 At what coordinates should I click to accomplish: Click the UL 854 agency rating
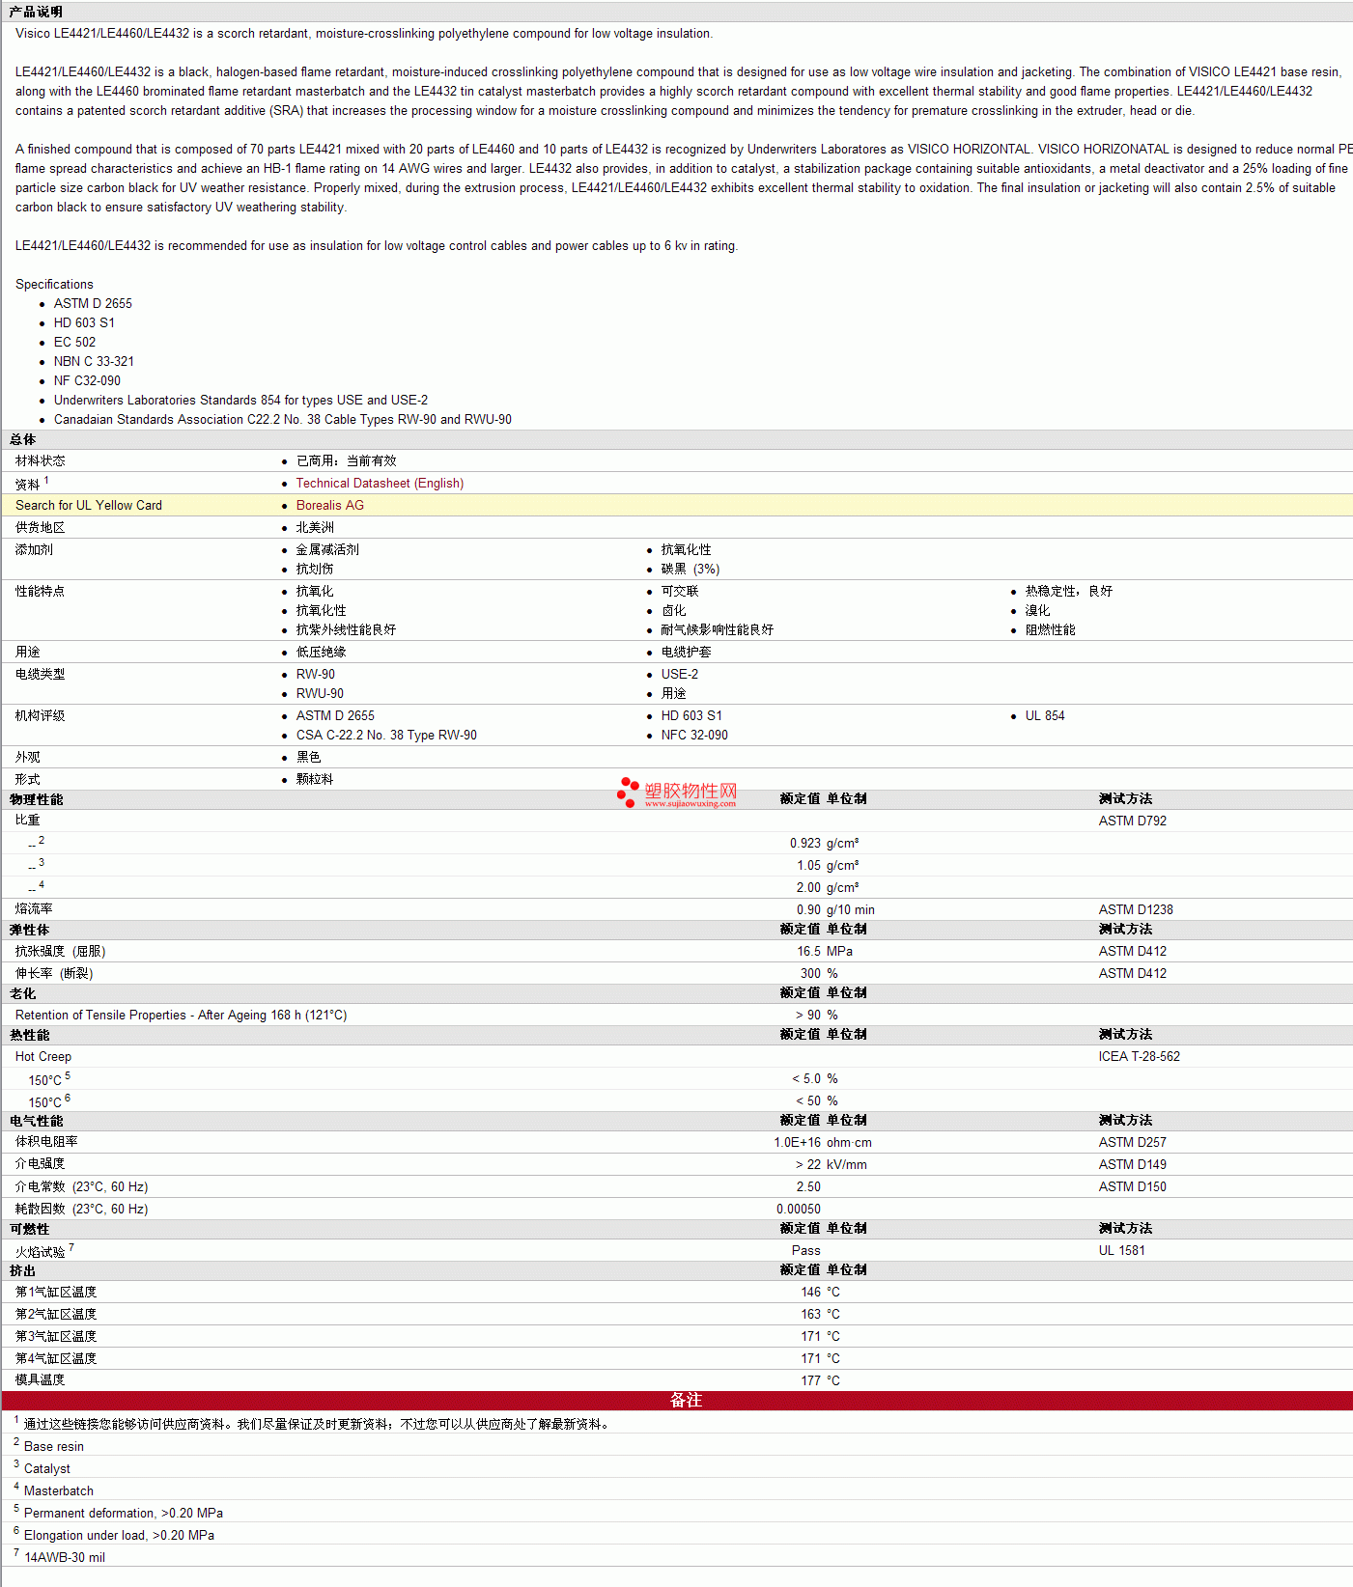[x=1045, y=716]
